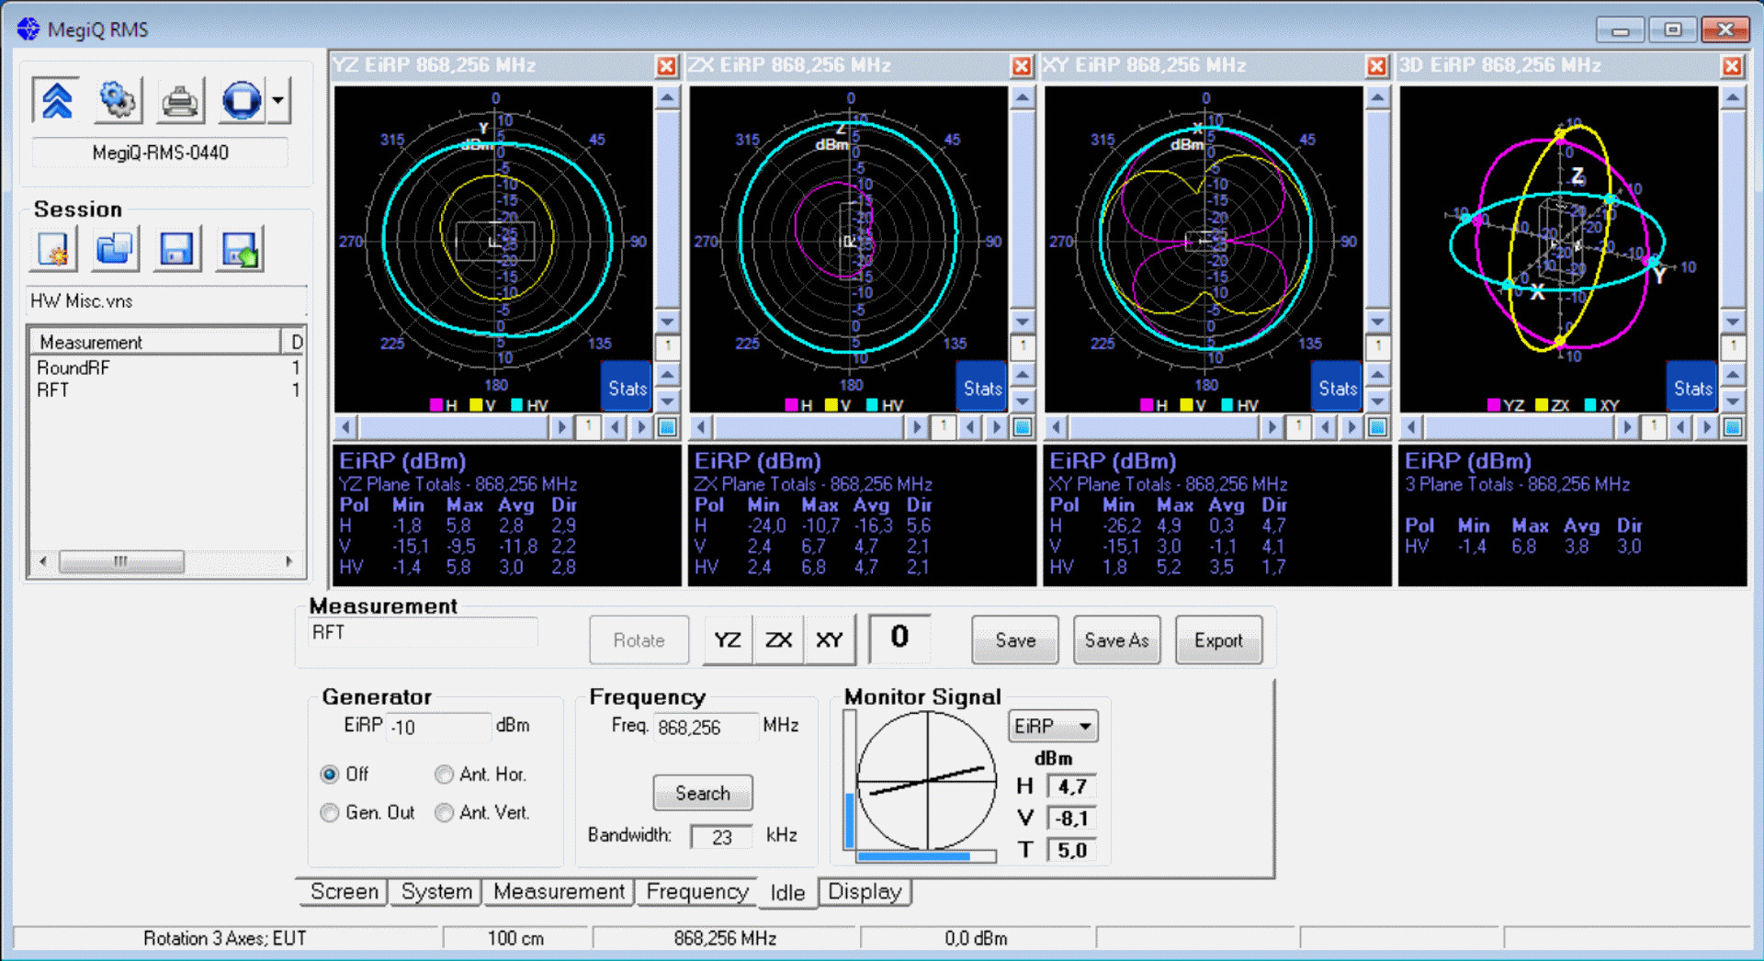Screen dimensions: 1764x961
Task: Click the 3D graph vertical scrollbar up arrow
Action: pos(1733,97)
